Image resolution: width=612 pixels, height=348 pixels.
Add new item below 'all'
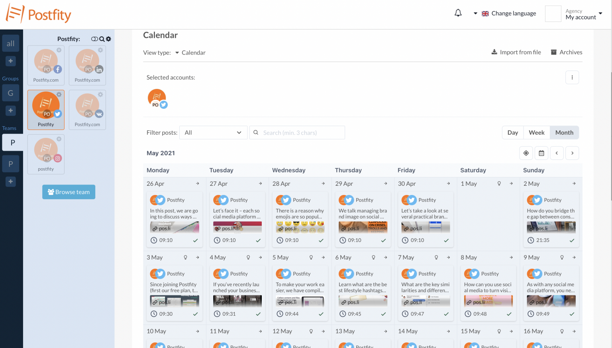(11, 61)
